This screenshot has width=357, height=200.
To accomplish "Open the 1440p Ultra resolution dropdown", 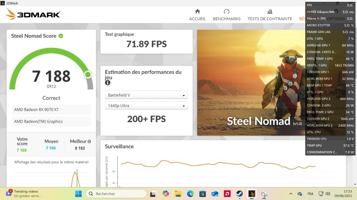I will (x=146, y=106).
